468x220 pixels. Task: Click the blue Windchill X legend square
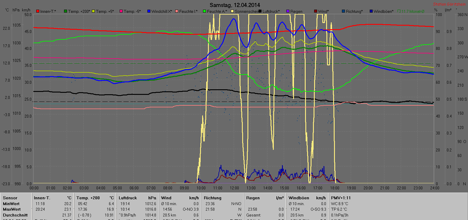(x=149, y=11)
